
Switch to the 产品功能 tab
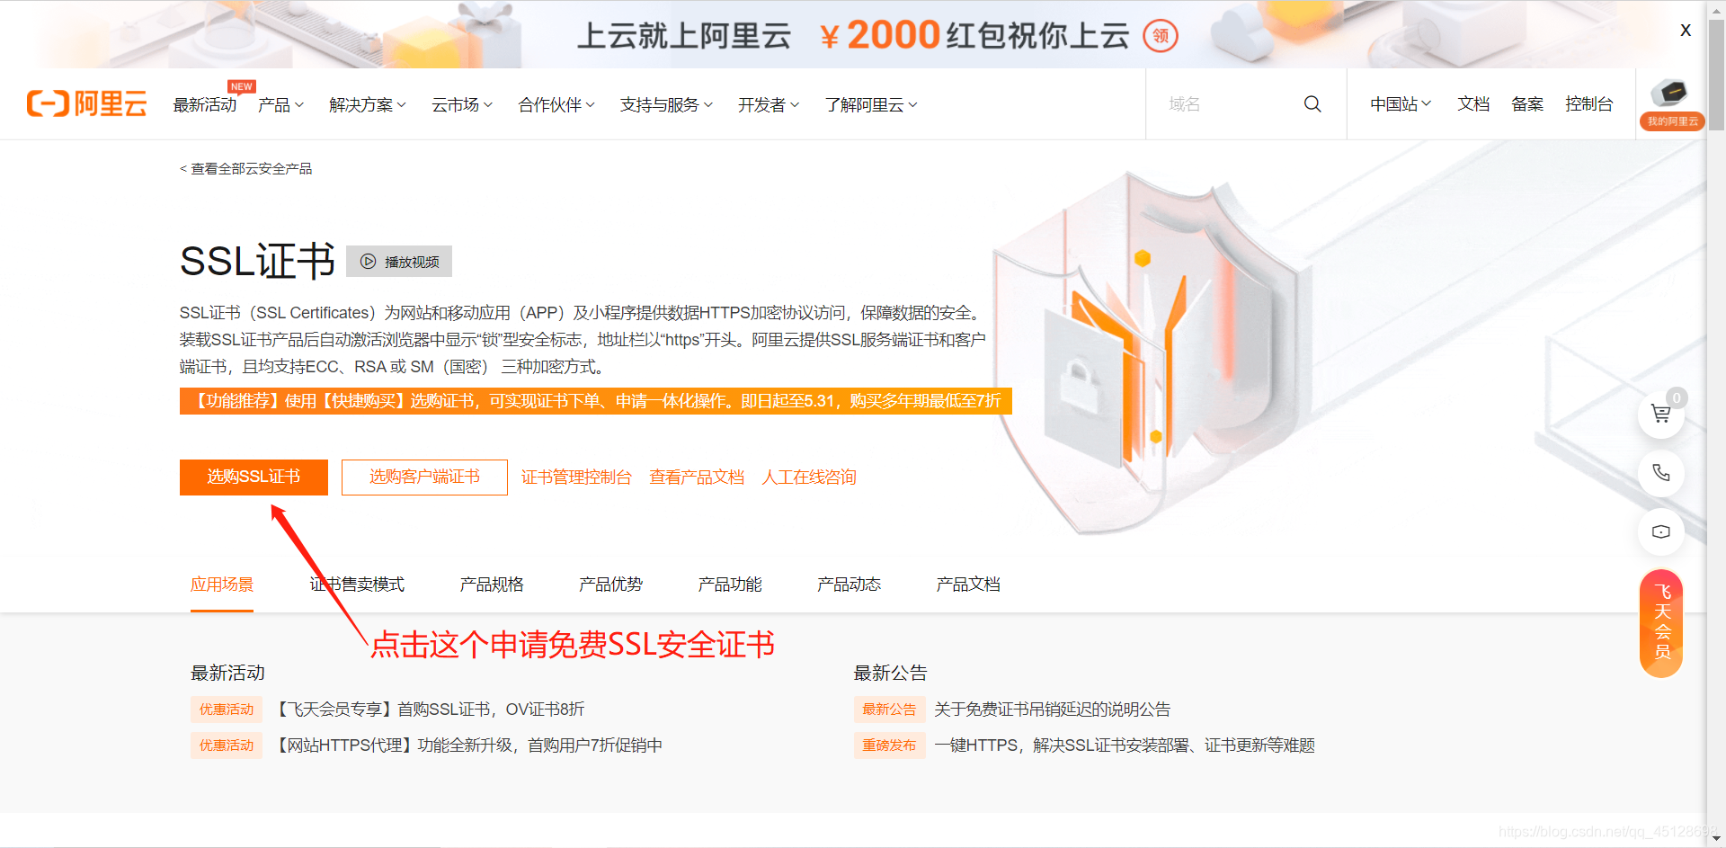[x=730, y=585]
